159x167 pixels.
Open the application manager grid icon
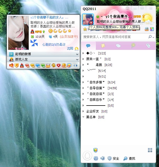click(150, 150)
